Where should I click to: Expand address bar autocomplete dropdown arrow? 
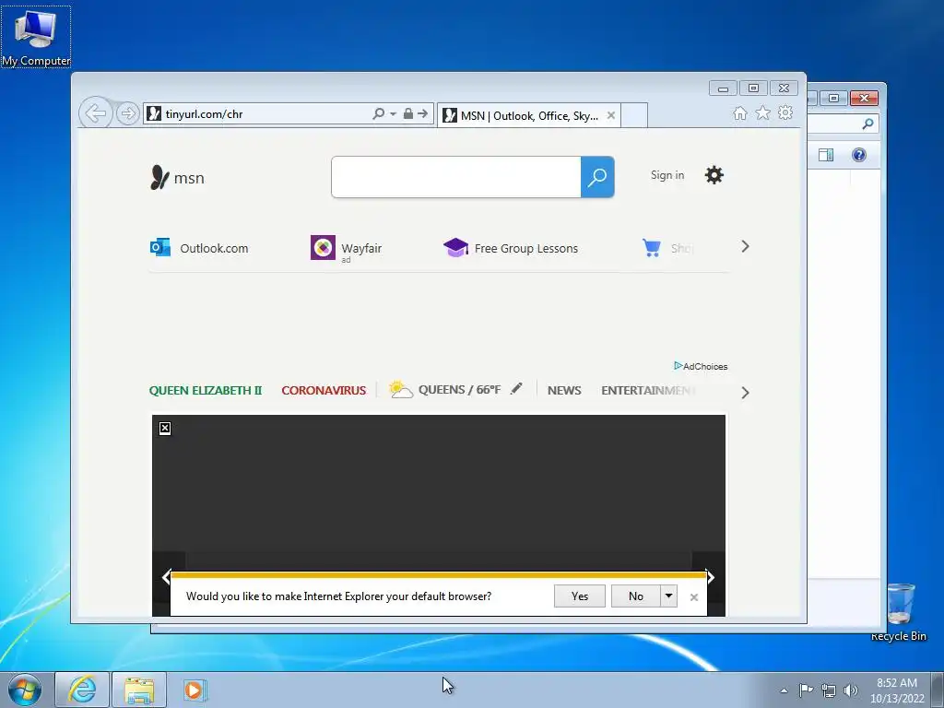tap(393, 113)
